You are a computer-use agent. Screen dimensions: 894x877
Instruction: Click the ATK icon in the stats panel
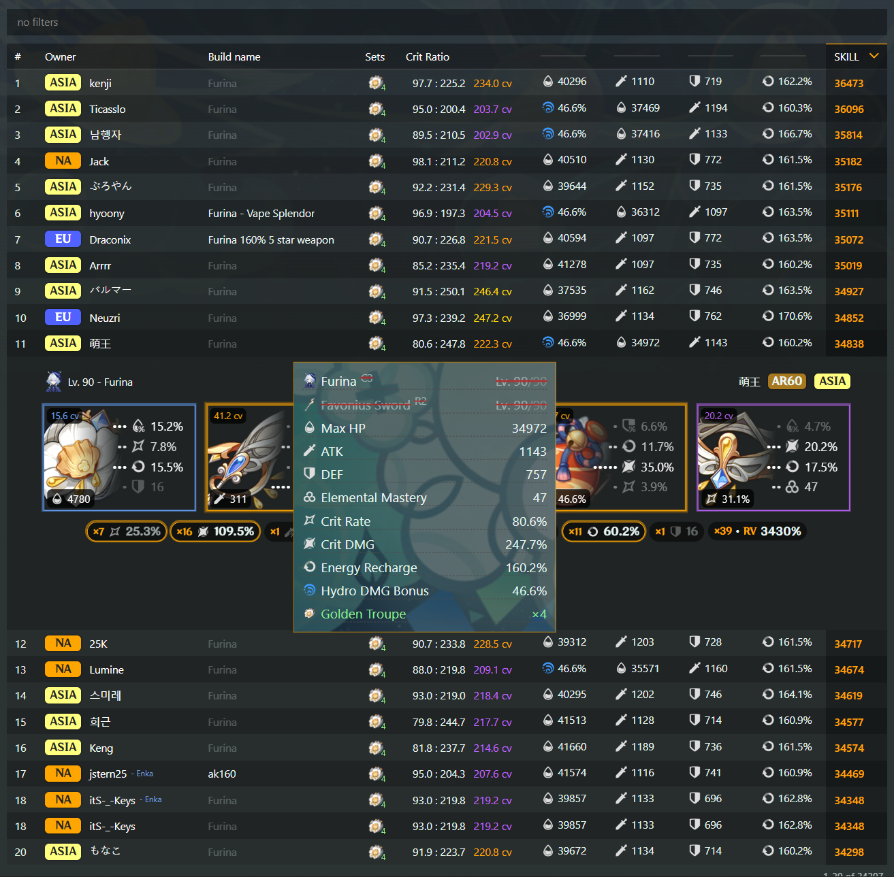click(310, 451)
